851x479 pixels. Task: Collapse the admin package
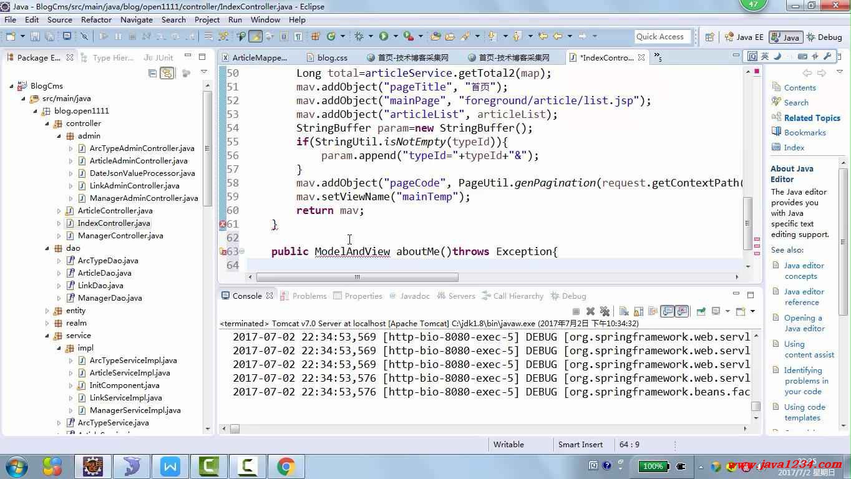[59, 136]
